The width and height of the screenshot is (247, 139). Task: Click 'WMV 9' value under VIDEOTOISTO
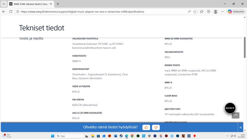tap(76, 61)
